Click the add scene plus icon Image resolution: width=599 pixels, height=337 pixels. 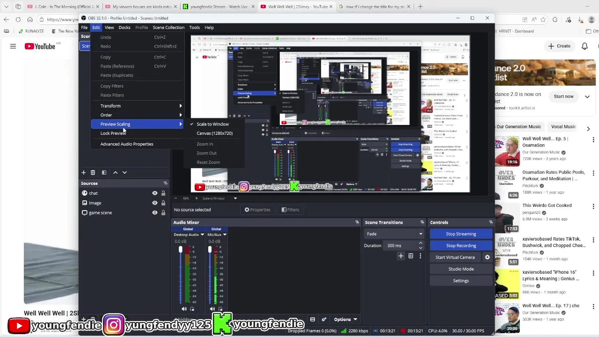click(84, 173)
